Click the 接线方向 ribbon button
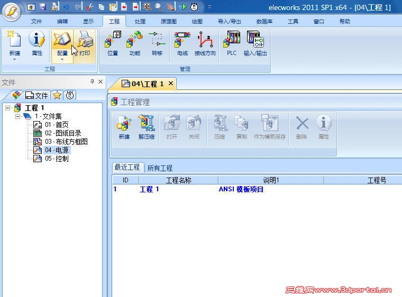 205,43
